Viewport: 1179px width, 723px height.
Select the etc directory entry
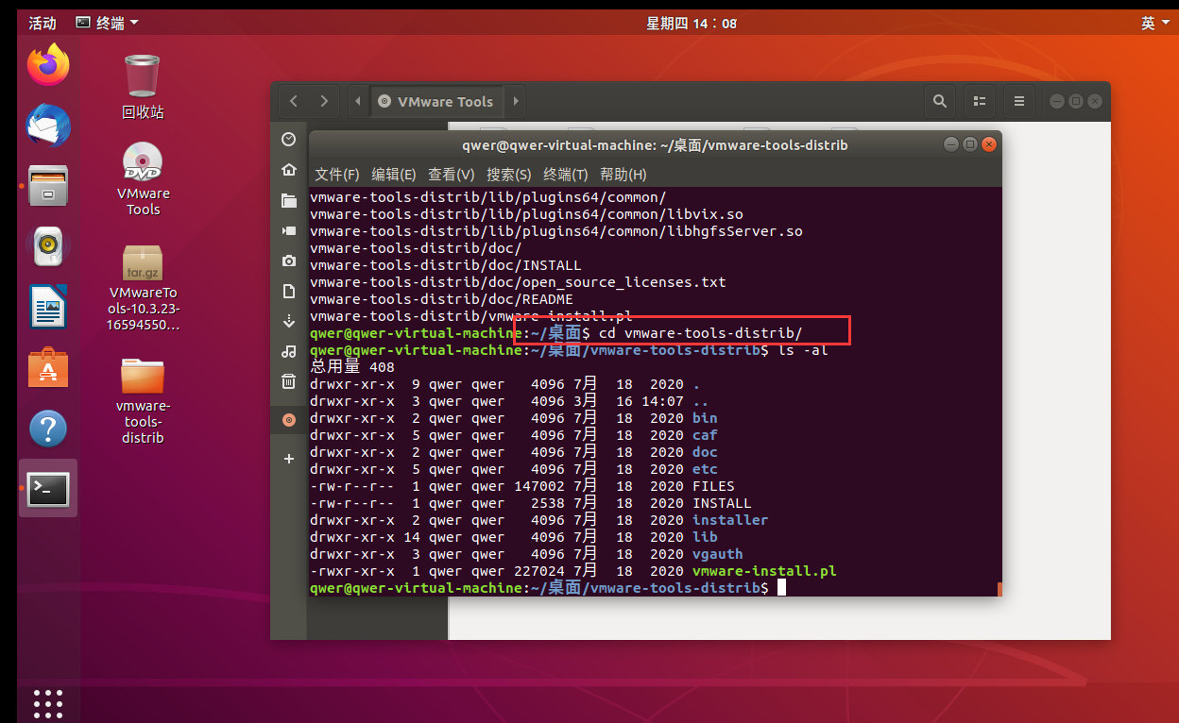click(705, 469)
